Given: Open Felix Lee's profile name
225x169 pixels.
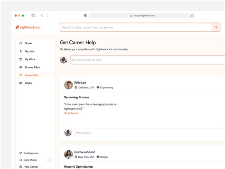Looking at the screenshot, I should 80,83.
